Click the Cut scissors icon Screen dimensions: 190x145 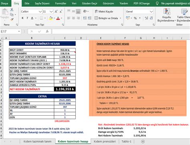click(12, 10)
